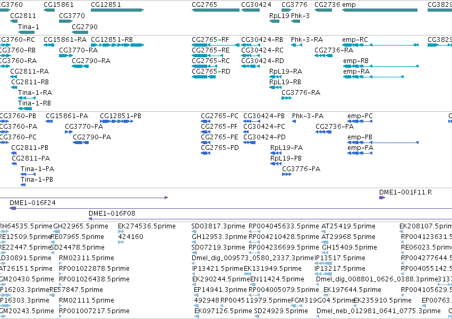Select the CG3770 gene label
Screen dimensions: 452x319
pyautogui.click(x=72, y=16)
